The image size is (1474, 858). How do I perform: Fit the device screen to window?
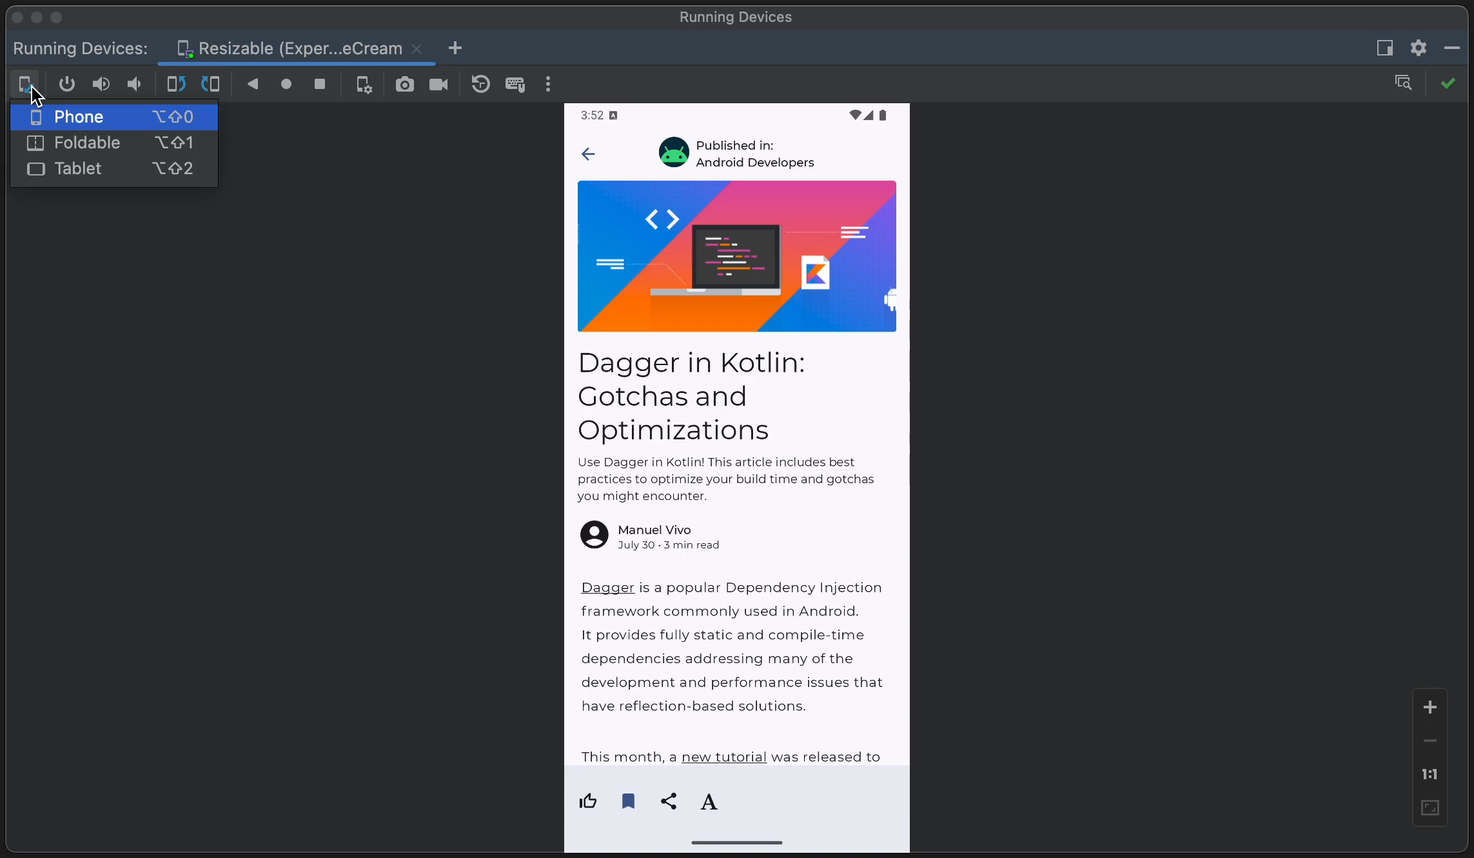pos(1430,808)
